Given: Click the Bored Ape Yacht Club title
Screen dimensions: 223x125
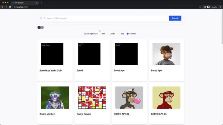Looking at the screenshot, I should 51,70.
